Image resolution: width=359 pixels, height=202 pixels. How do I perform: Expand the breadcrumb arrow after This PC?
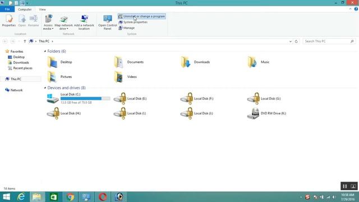click(x=52, y=41)
